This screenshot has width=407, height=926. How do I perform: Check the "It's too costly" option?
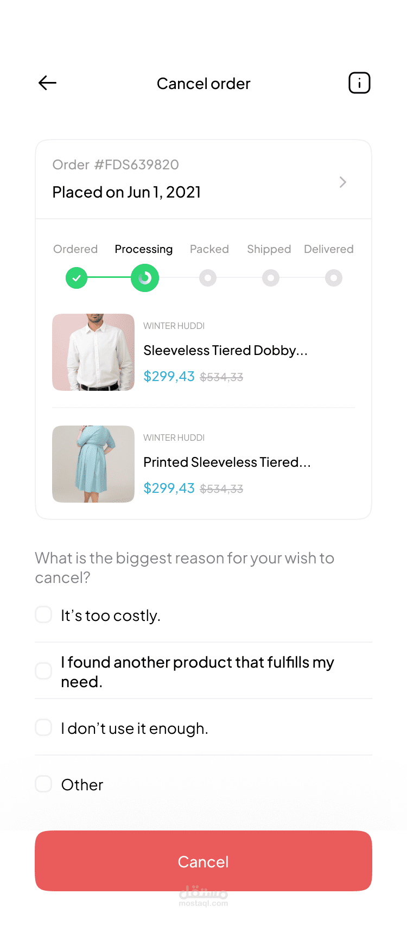click(43, 614)
